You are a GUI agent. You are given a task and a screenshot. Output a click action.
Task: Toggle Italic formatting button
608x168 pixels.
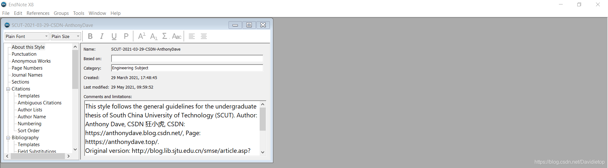point(102,36)
